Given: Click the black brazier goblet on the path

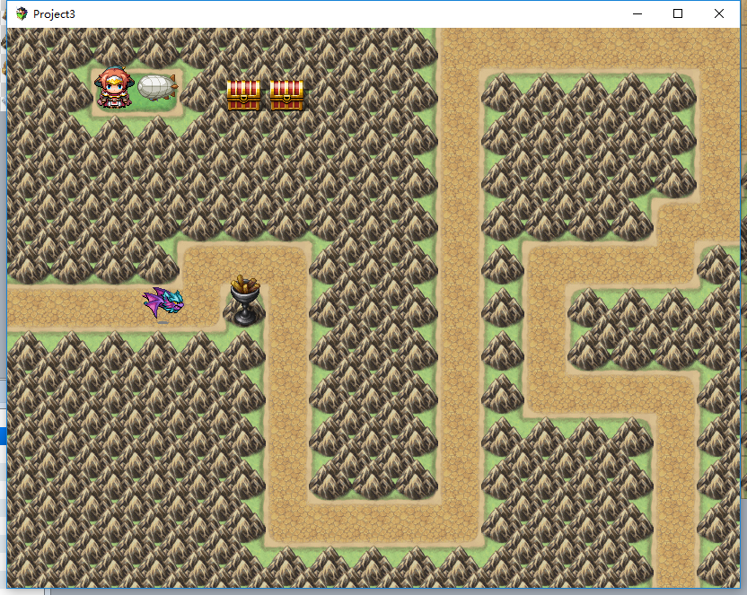Looking at the screenshot, I should click(x=245, y=301).
